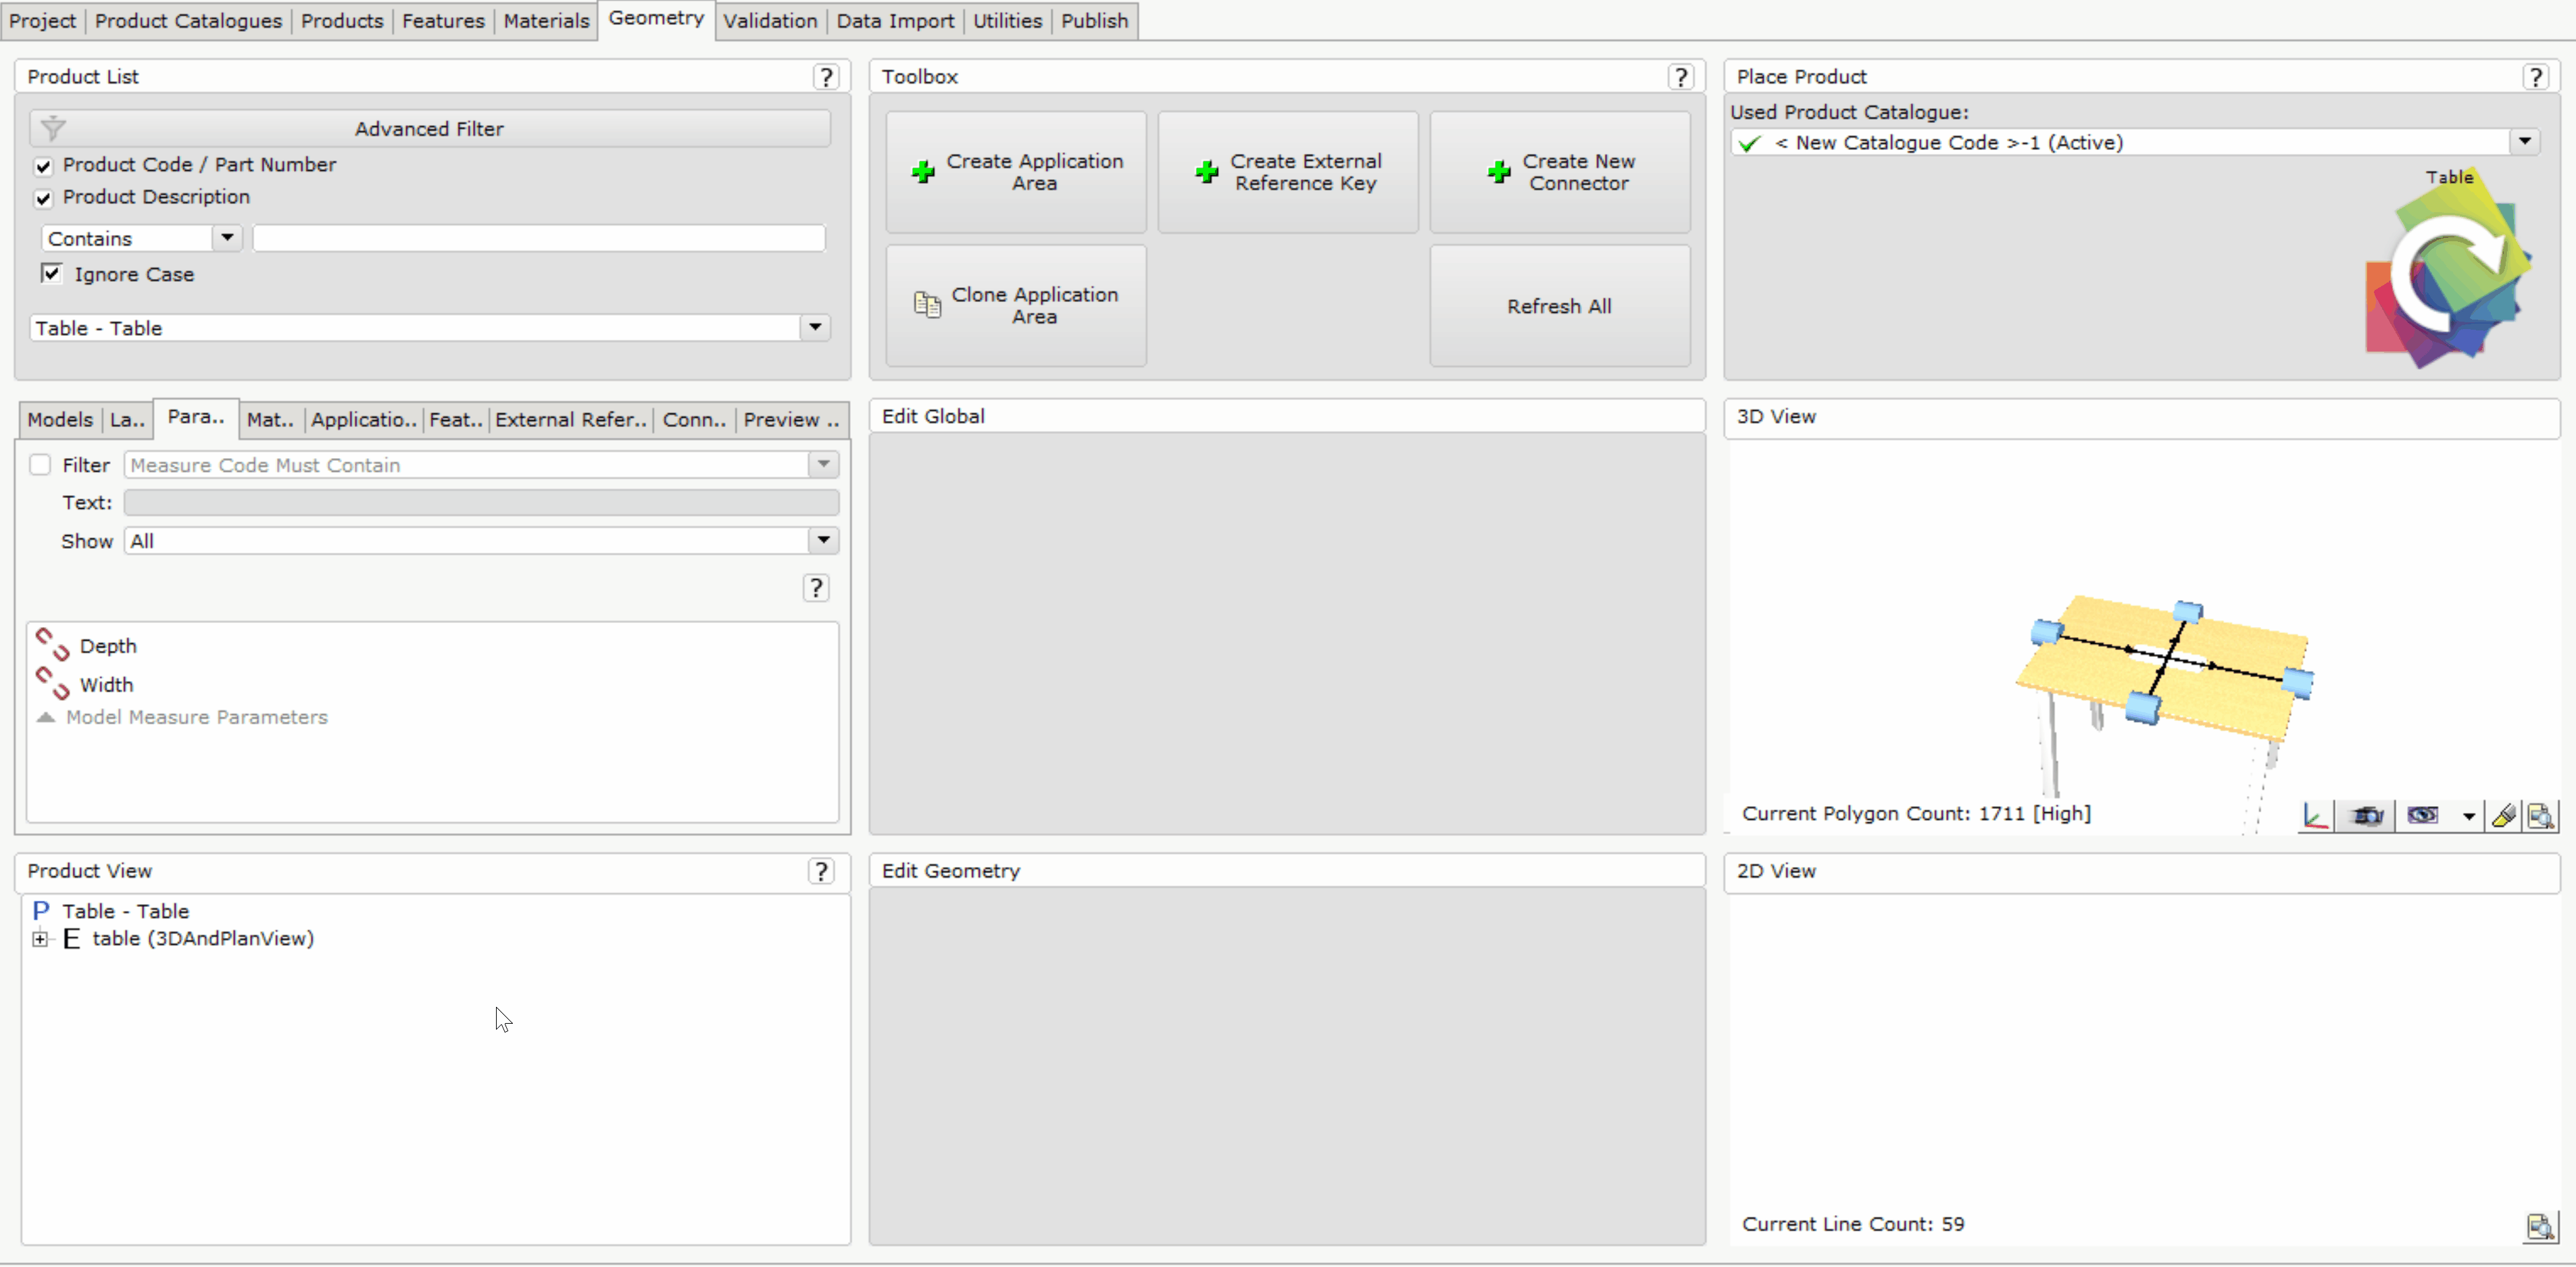Enable the Filter checkbox in Parameters tab
2576x1267 pixels.
40,465
